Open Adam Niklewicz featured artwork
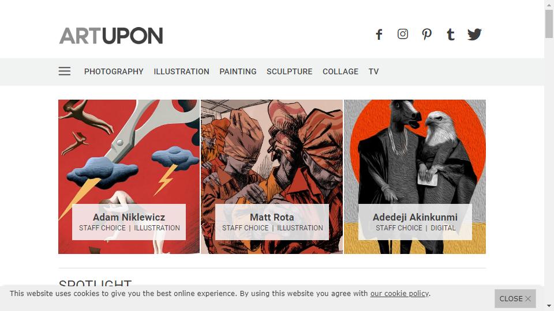Screen dimensions: 554x311 coord(129,177)
